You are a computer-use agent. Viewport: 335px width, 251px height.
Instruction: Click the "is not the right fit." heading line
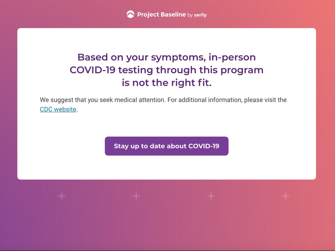pyautogui.click(x=166, y=83)
